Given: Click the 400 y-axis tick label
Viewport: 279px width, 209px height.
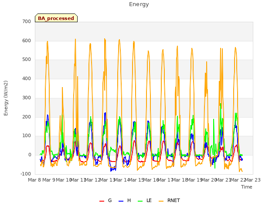Looking at the screenshot, I should point(27,78).
